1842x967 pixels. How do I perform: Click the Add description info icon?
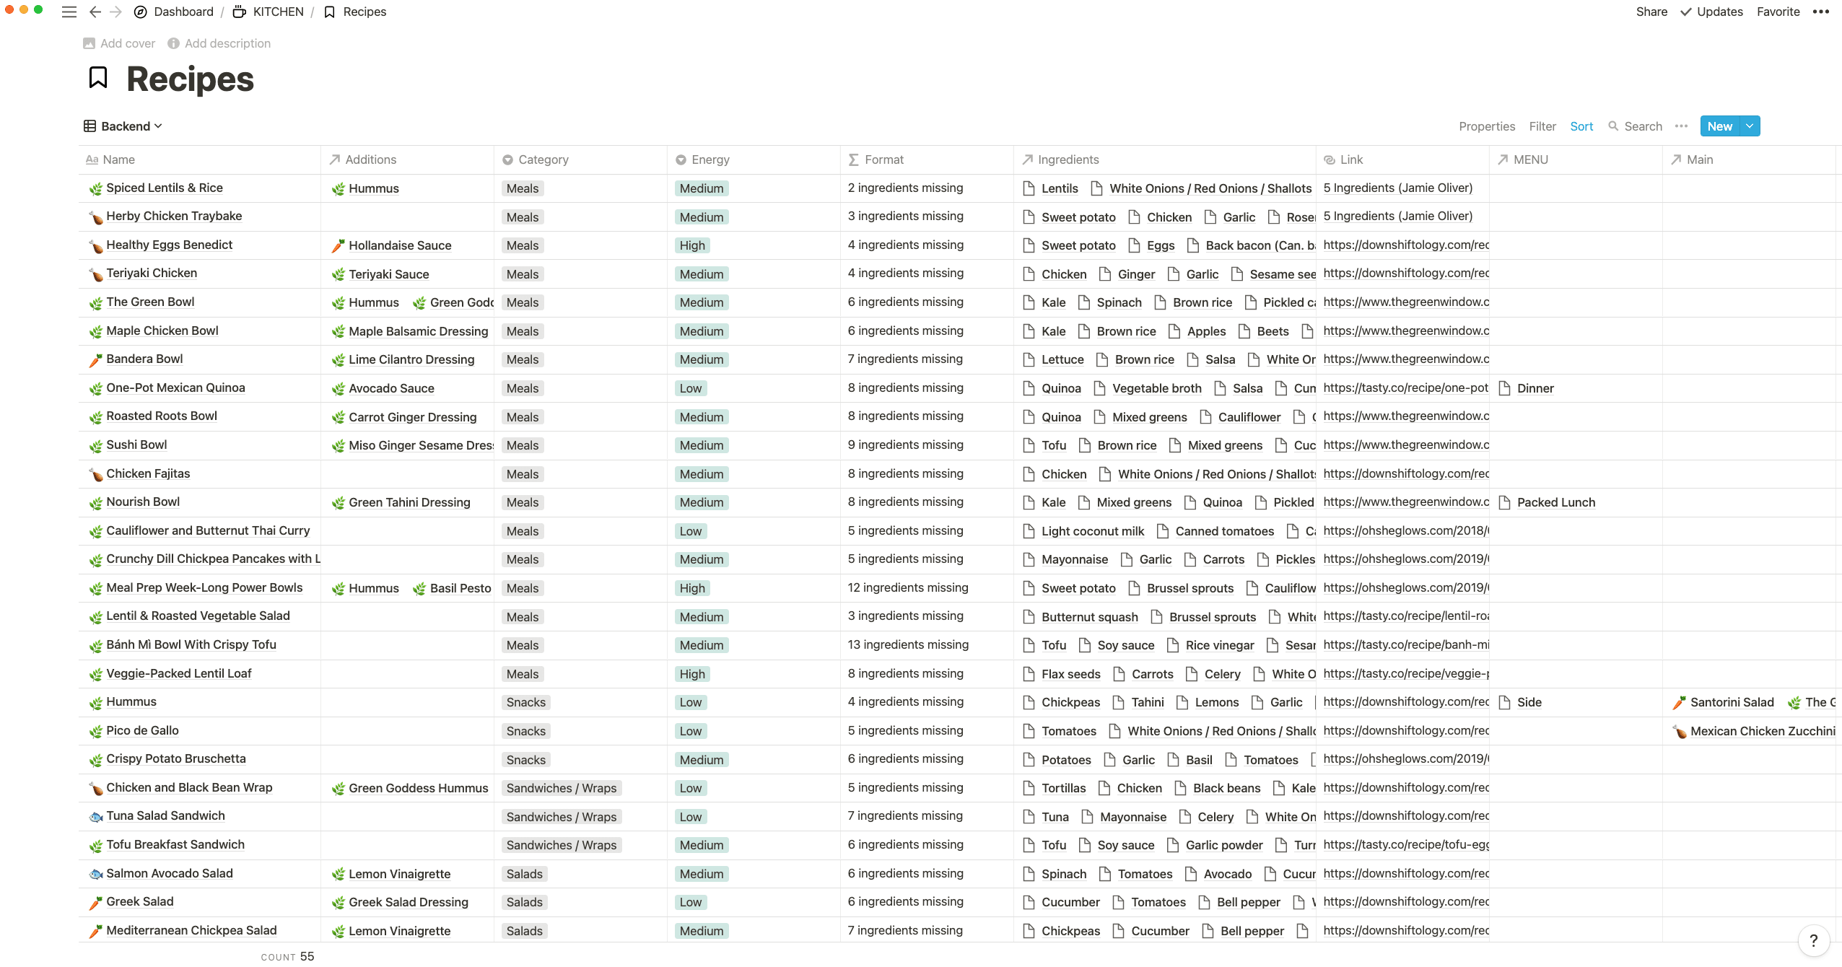coord(173,43)
